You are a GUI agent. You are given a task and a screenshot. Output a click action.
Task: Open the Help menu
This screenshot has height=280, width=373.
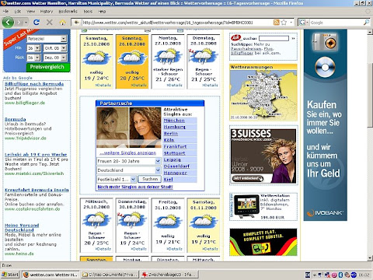pyautogui.click(x=102, y=12)
